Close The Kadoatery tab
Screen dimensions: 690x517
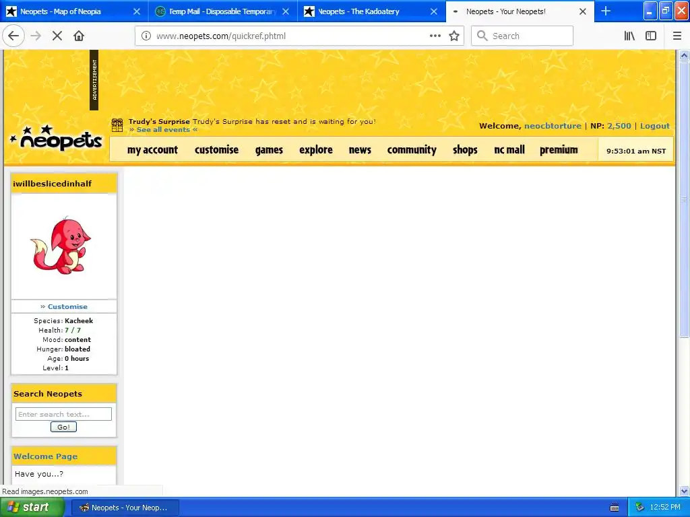click(434, 11)
